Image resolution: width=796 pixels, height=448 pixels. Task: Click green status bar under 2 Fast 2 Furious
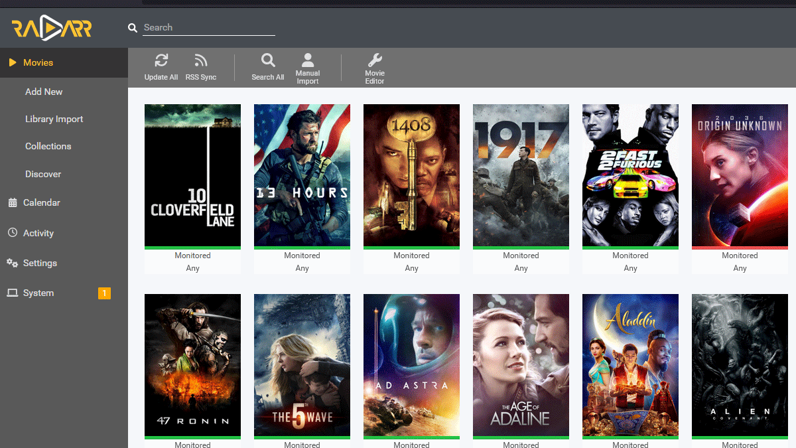click(x=630, y=248)
